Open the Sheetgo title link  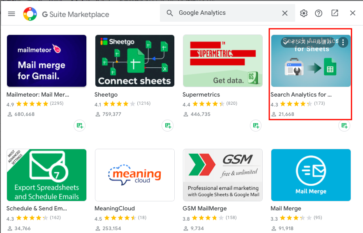point(106,95)
